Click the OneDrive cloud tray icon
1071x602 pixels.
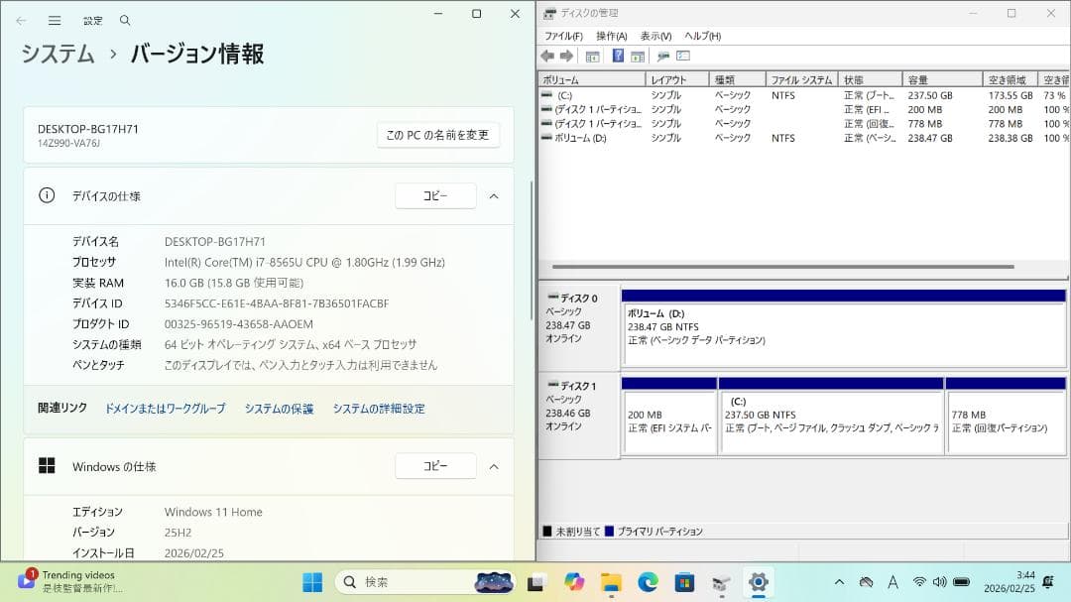(x=866, y=582)
